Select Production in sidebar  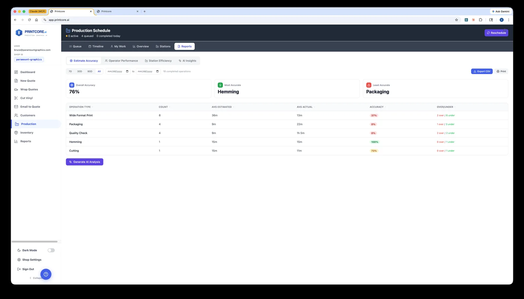[36, 124]
